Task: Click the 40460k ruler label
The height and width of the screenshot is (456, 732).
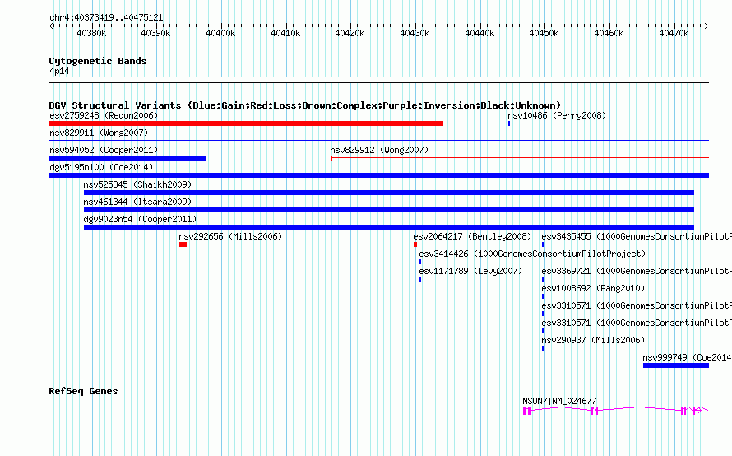Action: coord(609,33)
